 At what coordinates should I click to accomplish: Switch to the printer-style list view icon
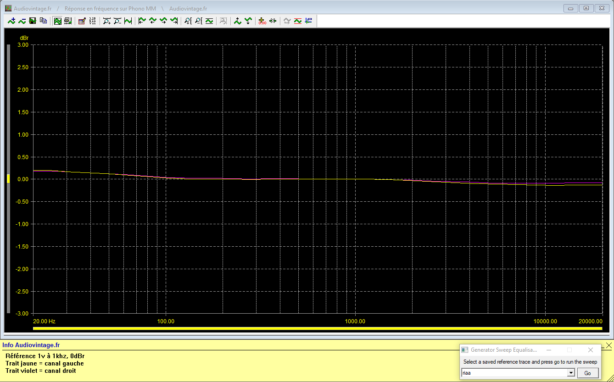[68, 21]
